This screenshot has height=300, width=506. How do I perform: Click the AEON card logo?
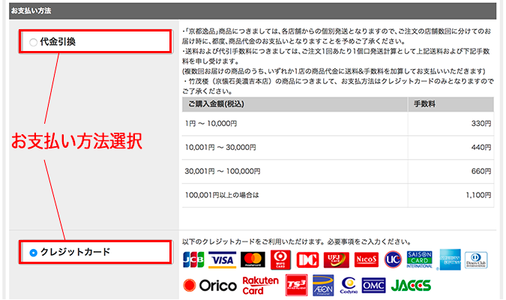(x=322, y=286)
